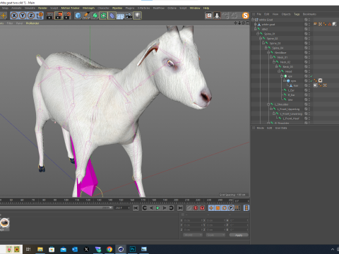Toggle the Y axis lock icon
Viewport: 339px width, 254px height.
pyautogui.click(x=23, y=16)
